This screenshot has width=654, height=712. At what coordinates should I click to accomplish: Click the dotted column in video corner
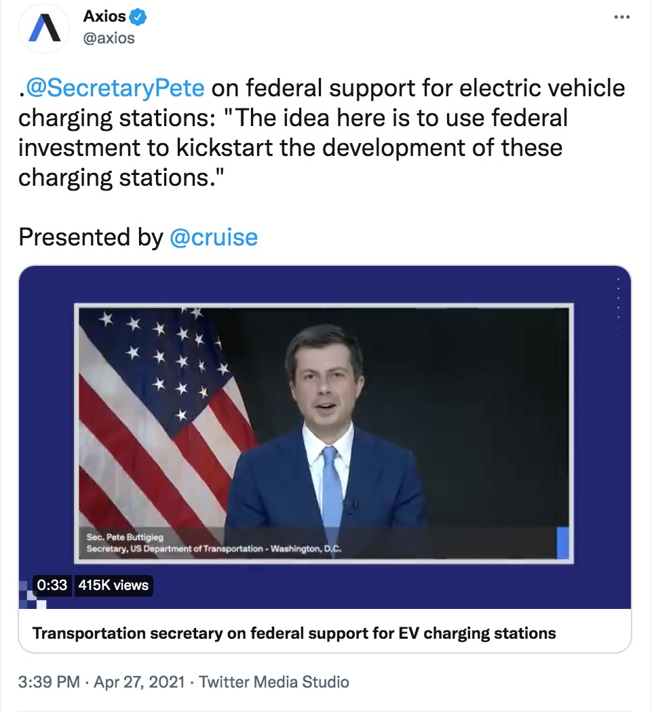point(617,307)
